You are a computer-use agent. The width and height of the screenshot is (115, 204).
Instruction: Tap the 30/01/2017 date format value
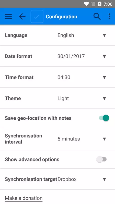tap(71, 56)
